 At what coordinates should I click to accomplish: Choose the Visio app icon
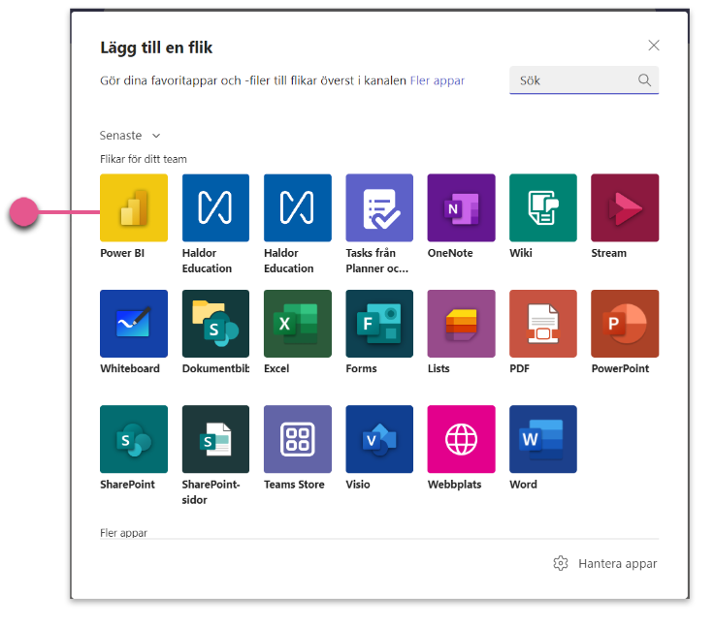379,439
